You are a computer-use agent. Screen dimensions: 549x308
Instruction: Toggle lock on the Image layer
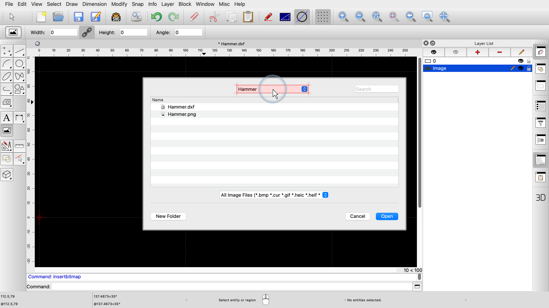529,68
